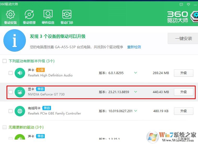Select the 驱动安装 tab label
The width and height of the screenshot is (198, 144).
(x=10, y=23)
